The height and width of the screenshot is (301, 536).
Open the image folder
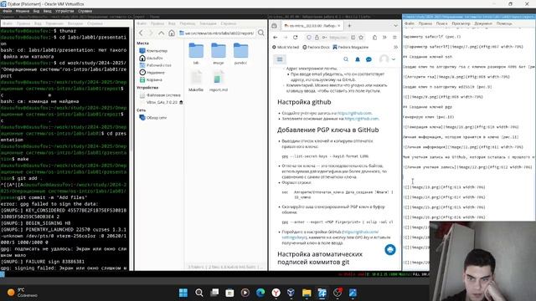(x=218, y=54)
